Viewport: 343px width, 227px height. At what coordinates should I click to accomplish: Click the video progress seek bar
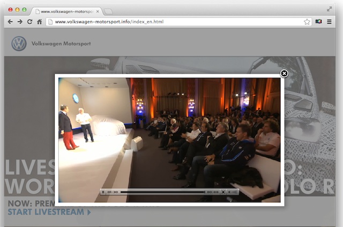pos(162,192)
